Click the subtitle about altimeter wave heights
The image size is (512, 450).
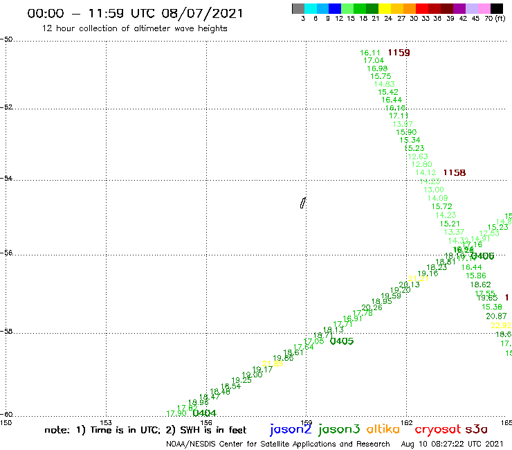pyautogui.click(x=134, y=28)
